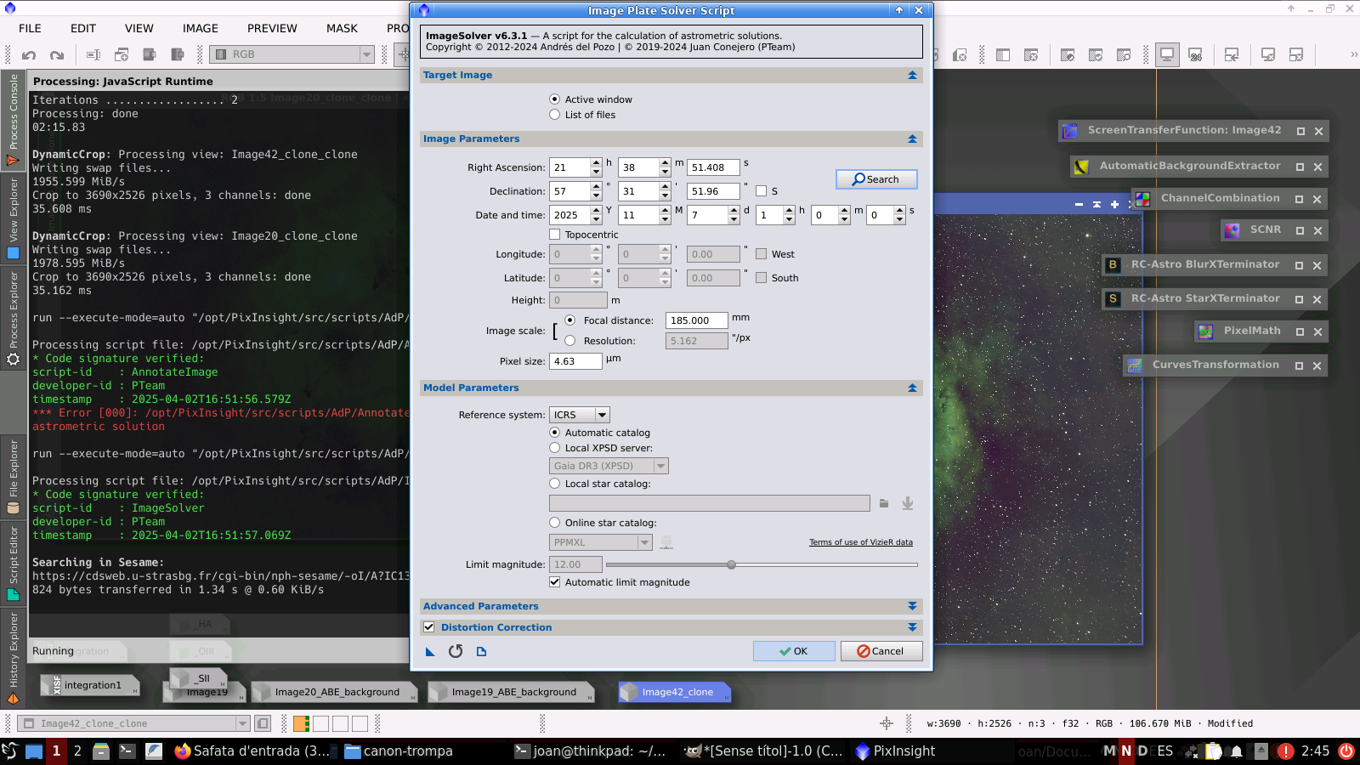
Task: Open the PREVIEW menu
Action: click(272, 28)
